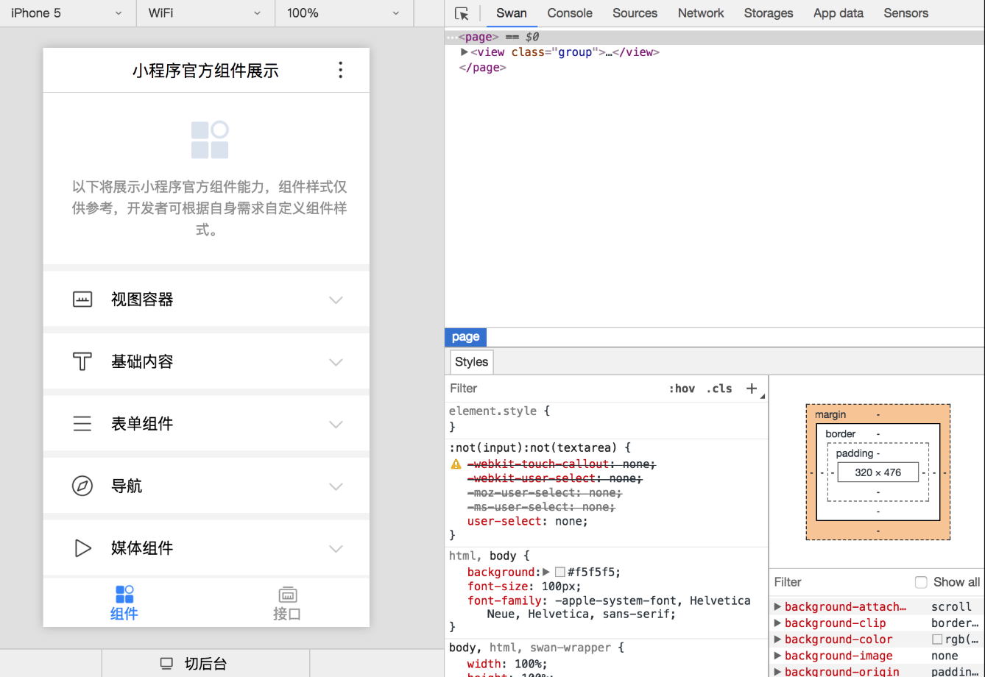Viewport: 985px width, 677px height.
Task: Select the 接口 tab icon at the bottom
Action: (x=287, y=594)
